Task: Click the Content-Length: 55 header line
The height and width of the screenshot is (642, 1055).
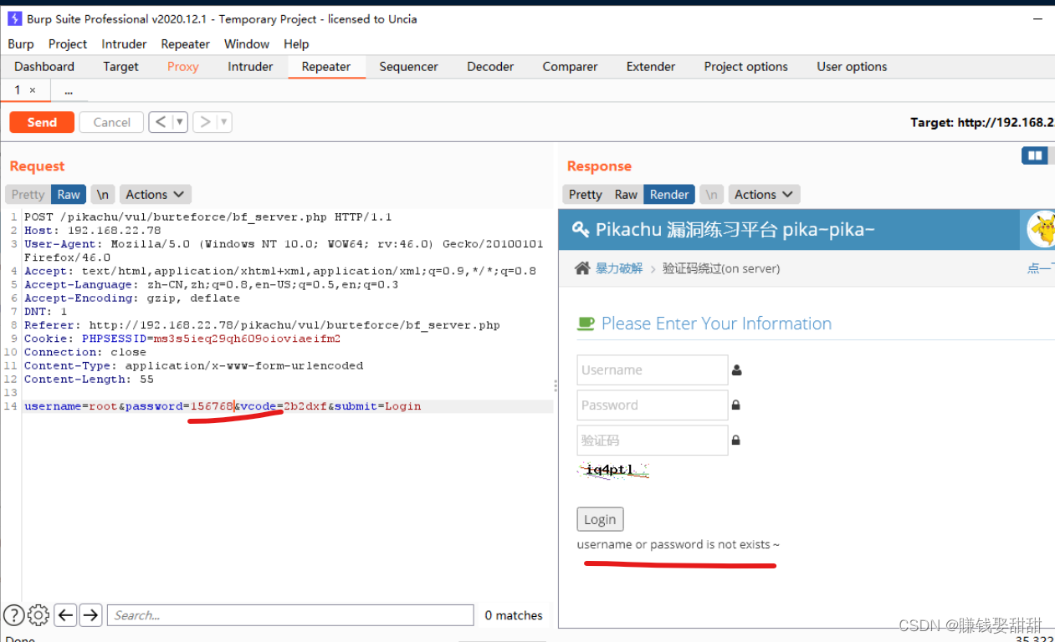Action: click(x=89, y=379)
